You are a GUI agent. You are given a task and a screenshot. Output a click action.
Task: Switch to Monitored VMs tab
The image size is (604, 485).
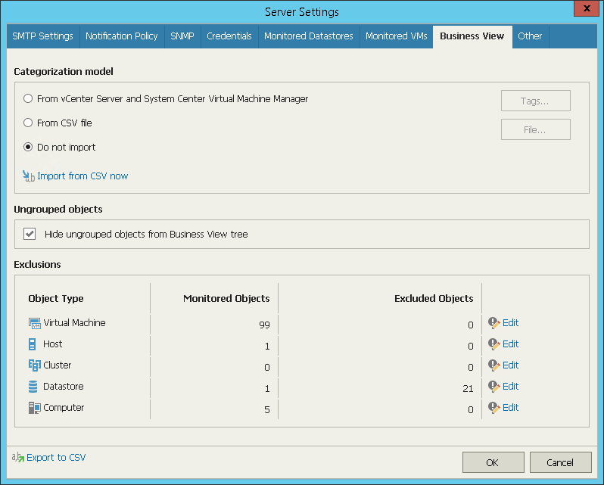click(397, 36)
